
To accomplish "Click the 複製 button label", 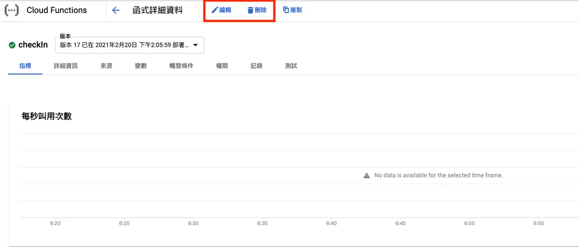I will coord(296,10).
